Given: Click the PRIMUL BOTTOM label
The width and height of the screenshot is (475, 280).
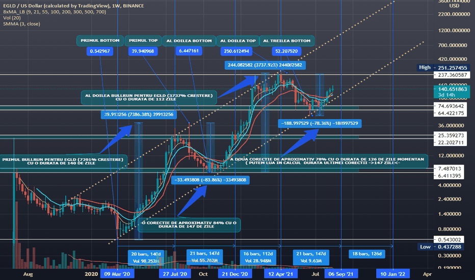Looking at the screenshot, I should pos(100,41).
